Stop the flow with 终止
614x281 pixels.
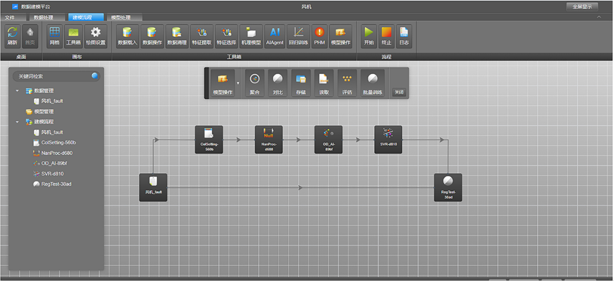(387, 36)
